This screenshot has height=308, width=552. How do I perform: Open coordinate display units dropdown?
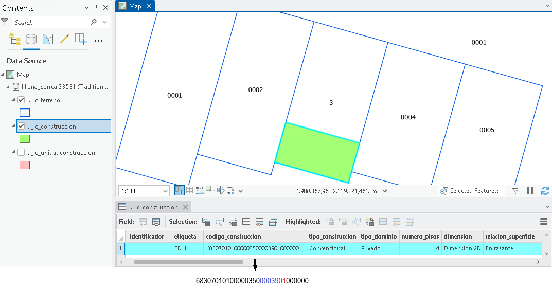[385, 191]
